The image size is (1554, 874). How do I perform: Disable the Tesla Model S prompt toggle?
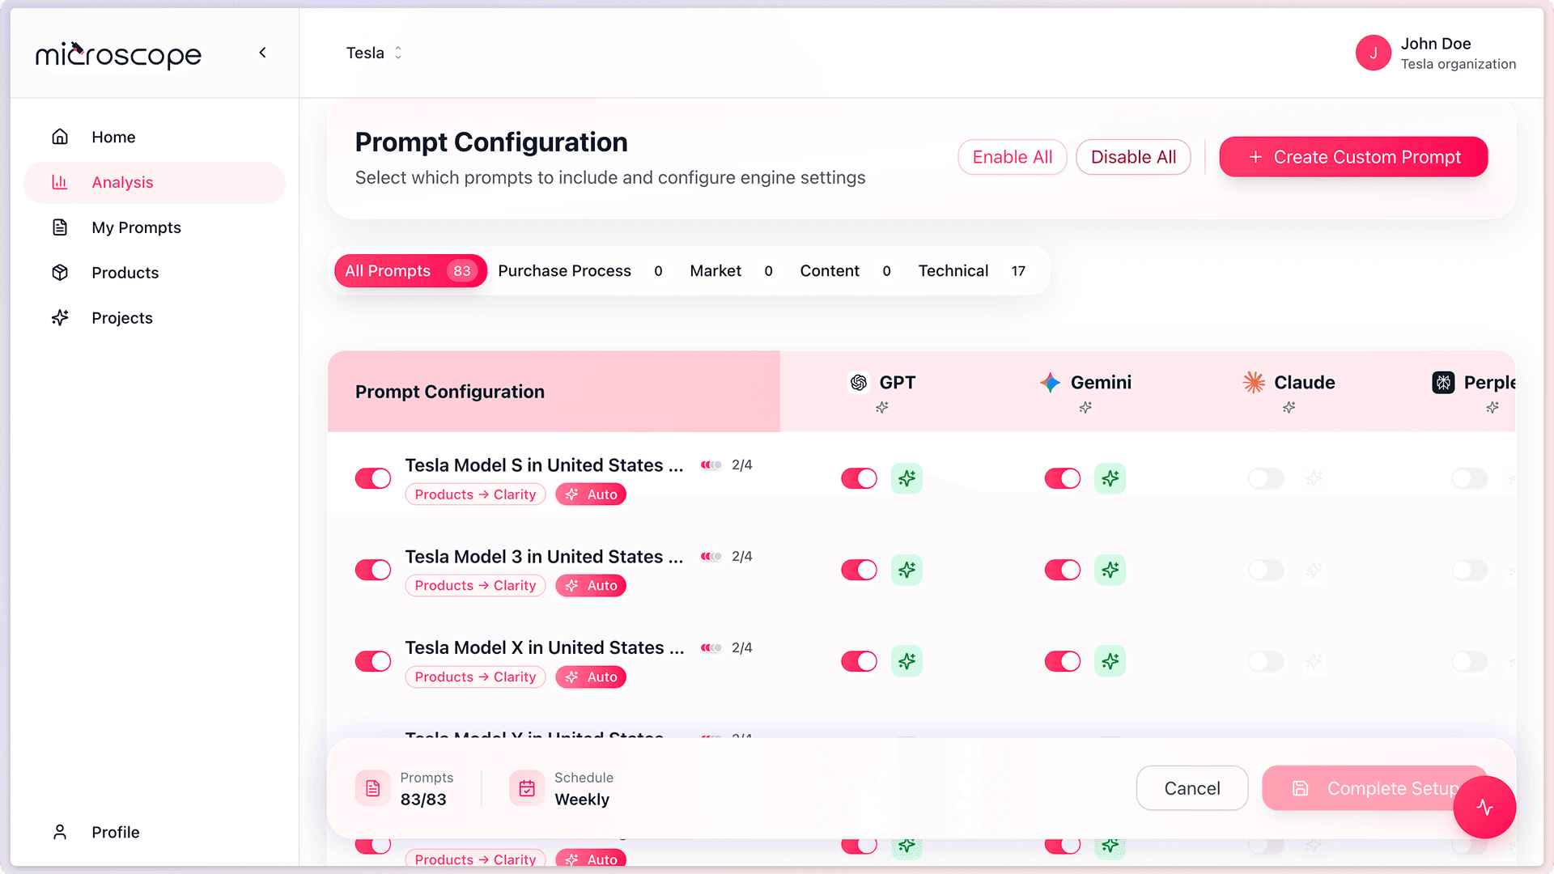[x=372, y=478]
